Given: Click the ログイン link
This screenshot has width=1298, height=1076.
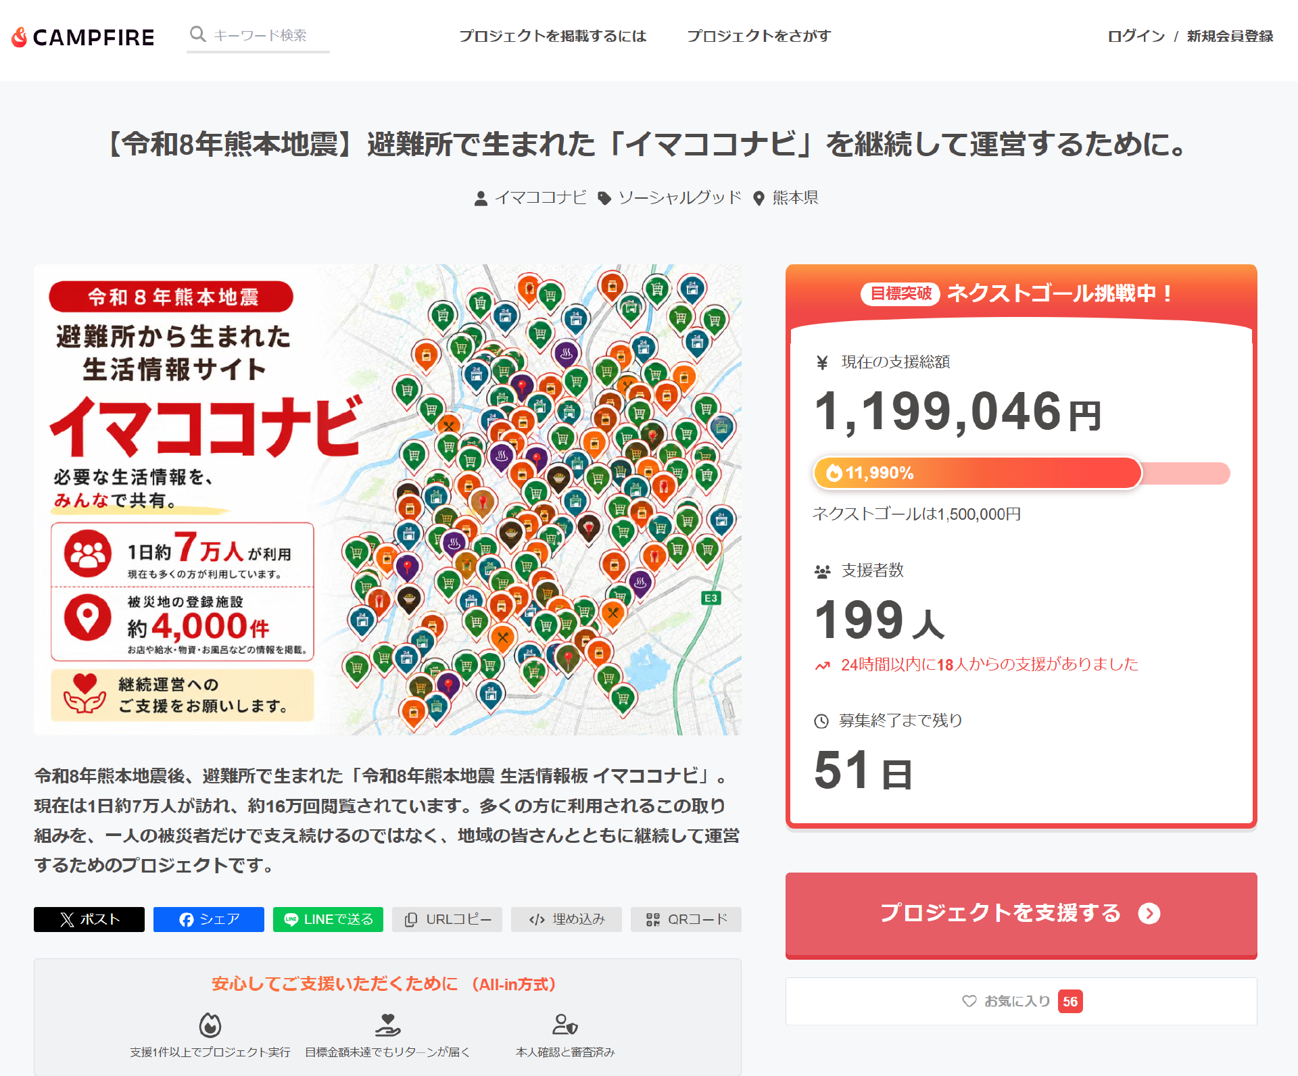Looking at the screenshot, I should [x=1136, y=36].
